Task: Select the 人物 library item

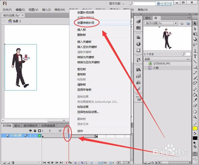Action: tap(167, 68)
